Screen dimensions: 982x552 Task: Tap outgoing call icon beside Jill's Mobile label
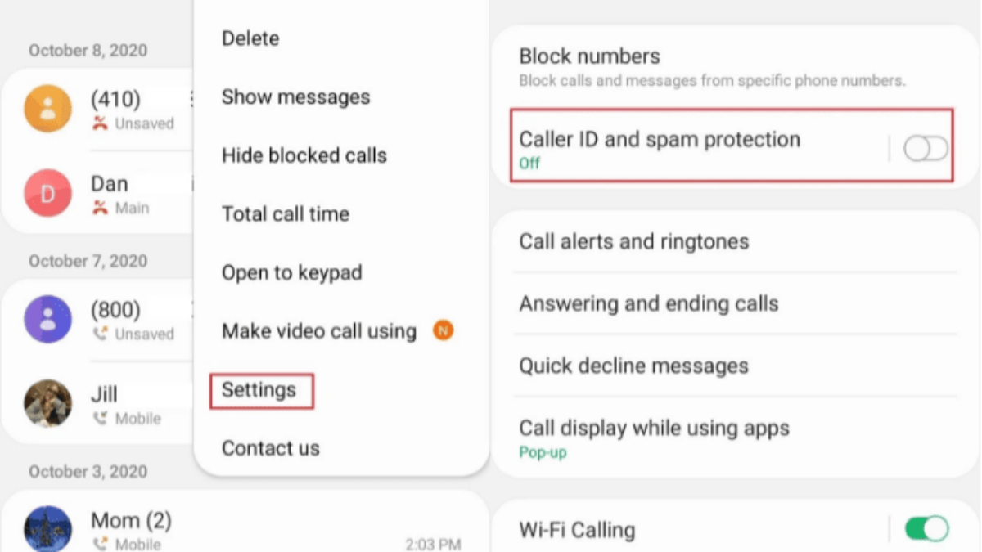point(100,418)
